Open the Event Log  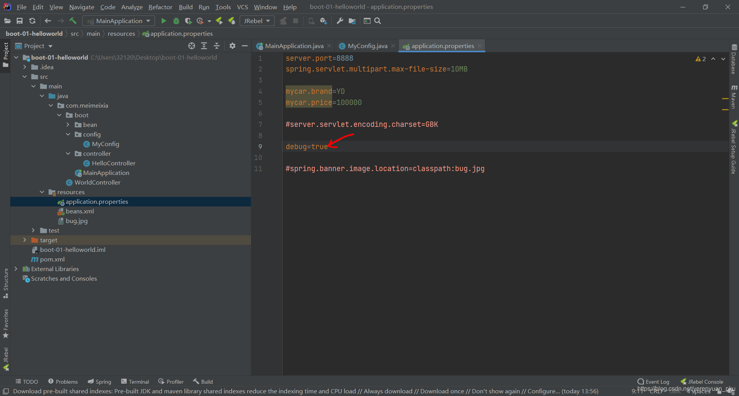pyautogui.click(x=654, y=381)
